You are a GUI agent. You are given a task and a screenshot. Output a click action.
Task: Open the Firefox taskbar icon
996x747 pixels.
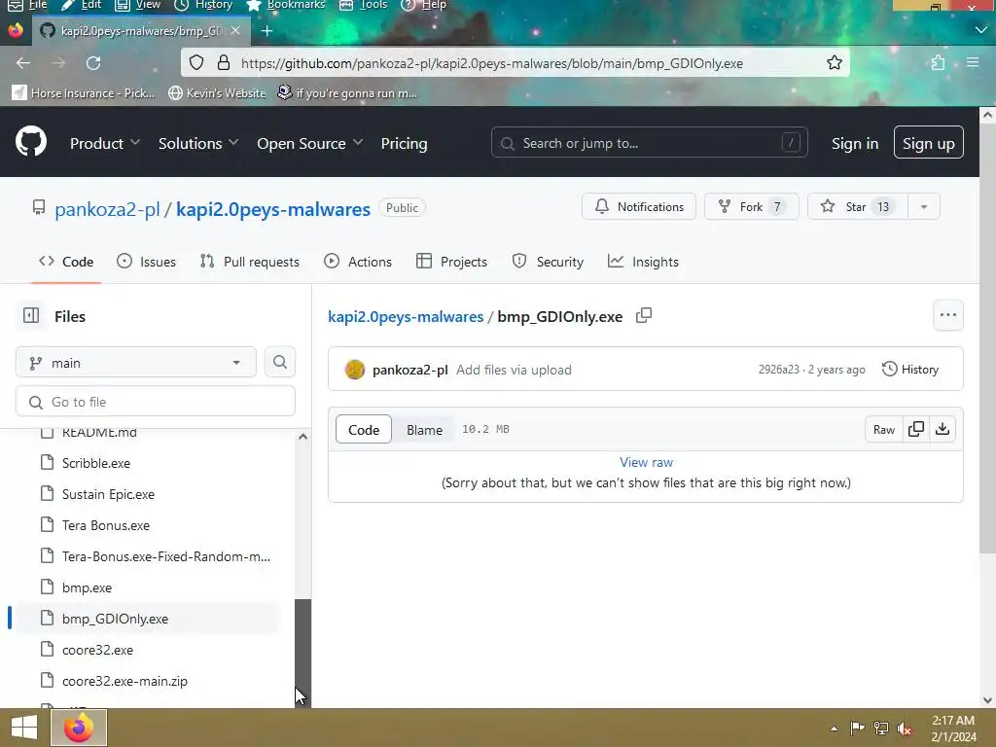(x=79, y=728)
